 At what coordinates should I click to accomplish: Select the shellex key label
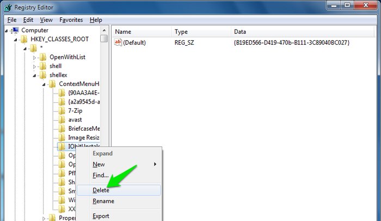pyautogui.click(x=58, y=75)
